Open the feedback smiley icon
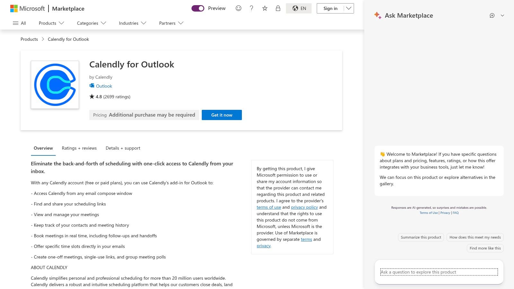Image resolution: width=514 pixels, height=289 pixels. [238, 8]
